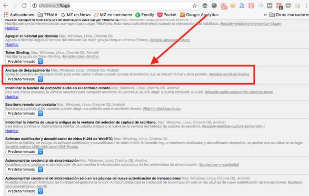Open the Feedly bookmark
This screenshot has height=196, width=309.
(145, 15)
